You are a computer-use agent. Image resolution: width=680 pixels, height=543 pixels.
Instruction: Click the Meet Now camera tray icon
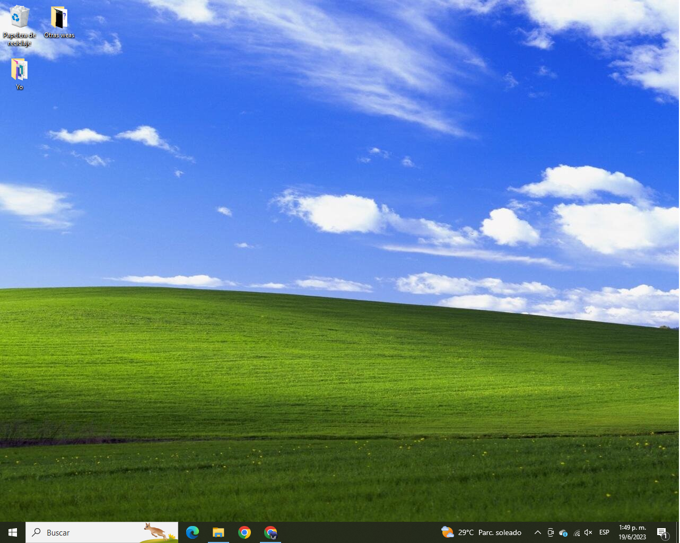point(551,532)
